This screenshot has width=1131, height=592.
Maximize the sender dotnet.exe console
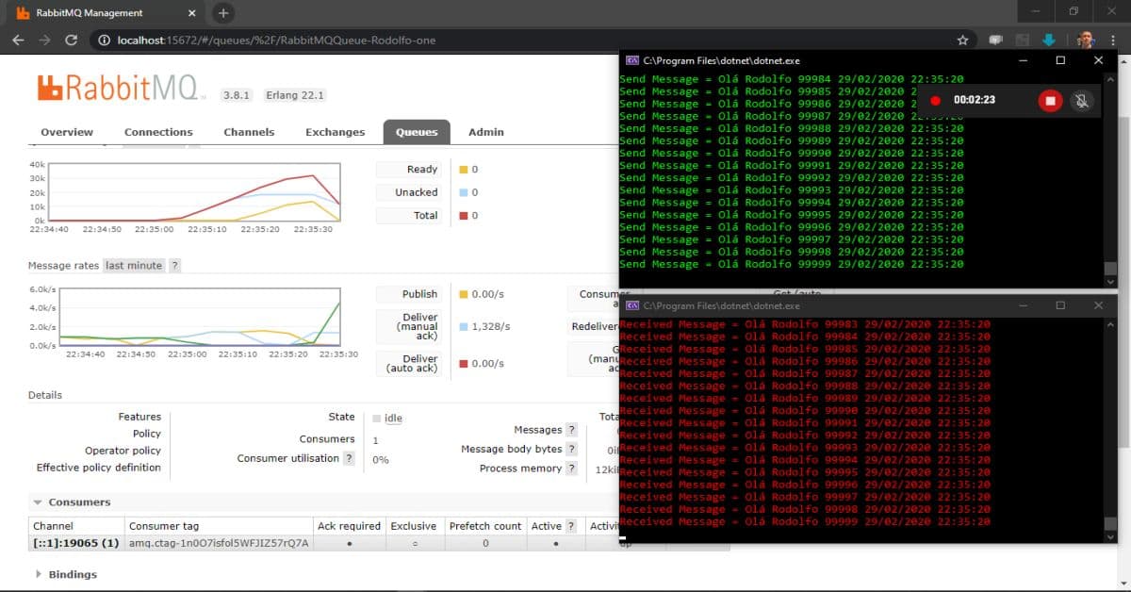1060,59
